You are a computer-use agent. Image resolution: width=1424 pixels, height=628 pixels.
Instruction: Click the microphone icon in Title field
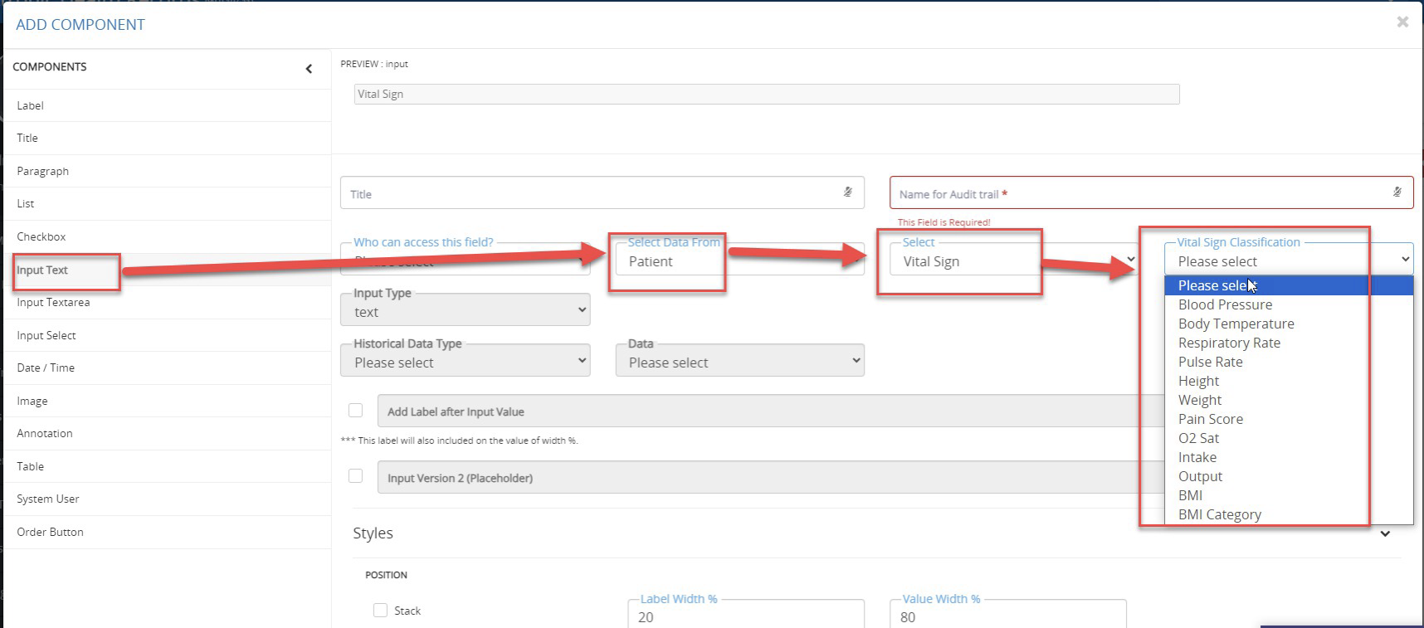tap(847, 192)
